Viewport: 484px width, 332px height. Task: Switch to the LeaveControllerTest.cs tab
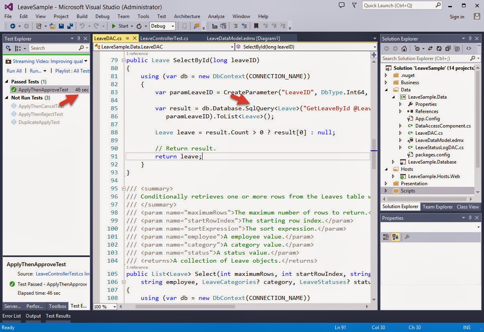(164, 38)
